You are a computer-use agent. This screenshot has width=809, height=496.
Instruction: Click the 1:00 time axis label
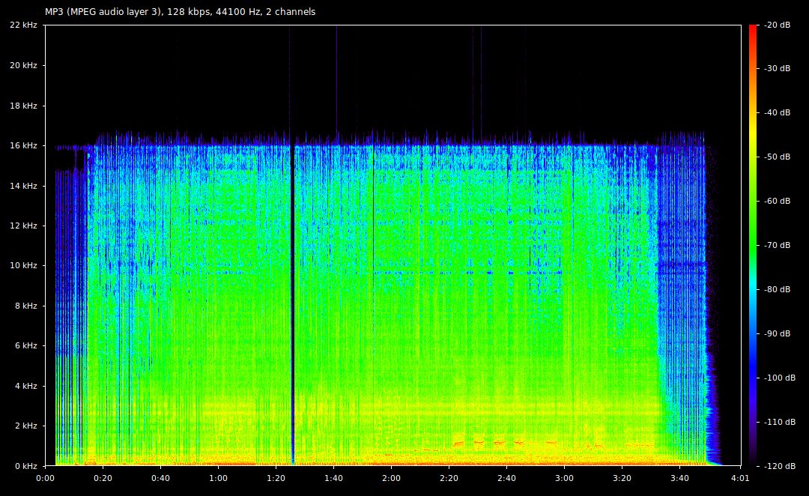click(218, 478)
